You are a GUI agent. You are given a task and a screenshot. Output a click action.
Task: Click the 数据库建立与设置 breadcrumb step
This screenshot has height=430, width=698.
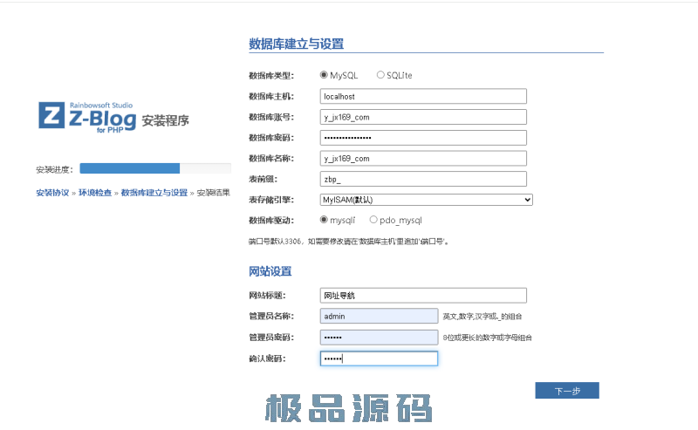point(154,192)
